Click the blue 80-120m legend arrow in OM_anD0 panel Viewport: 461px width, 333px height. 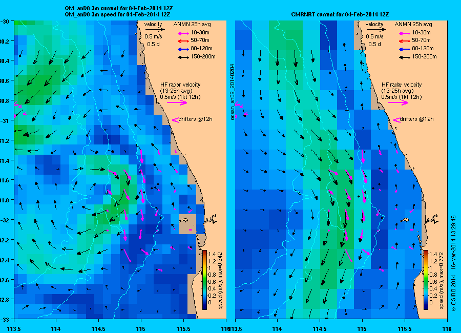(x=183, y=49)
